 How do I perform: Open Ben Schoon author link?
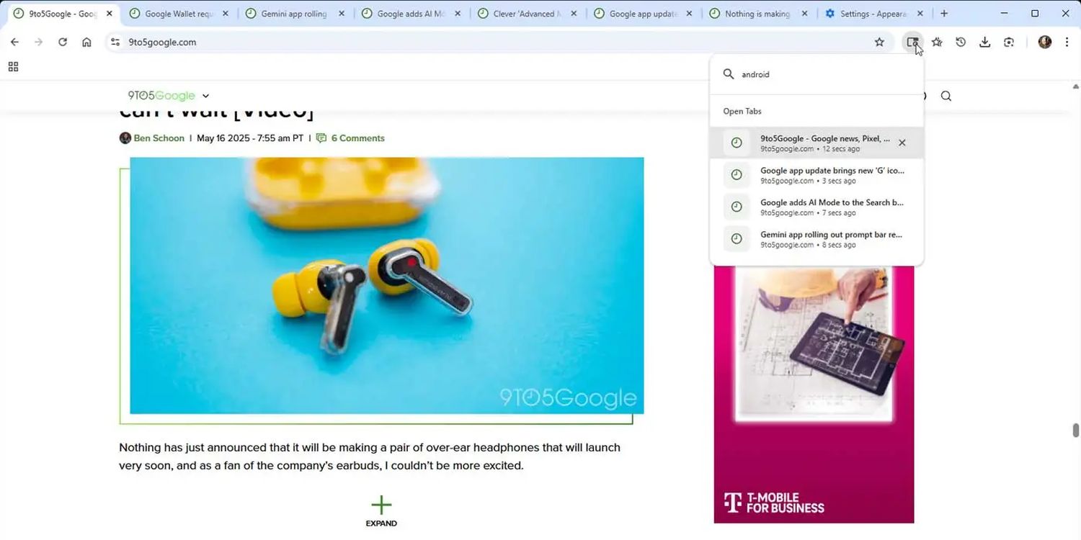coord(159,138)
